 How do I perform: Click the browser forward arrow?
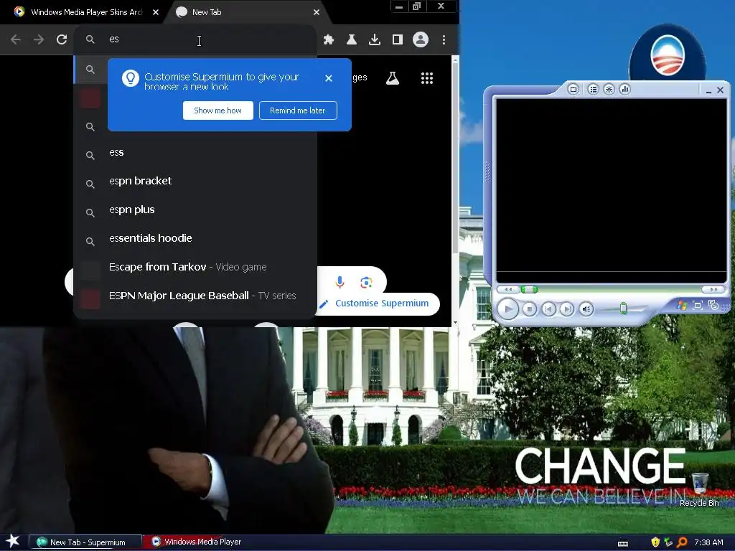[39, 40]
